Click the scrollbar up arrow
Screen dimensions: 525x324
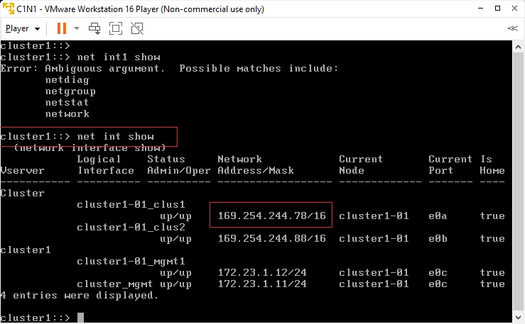(x=519, y=47)
